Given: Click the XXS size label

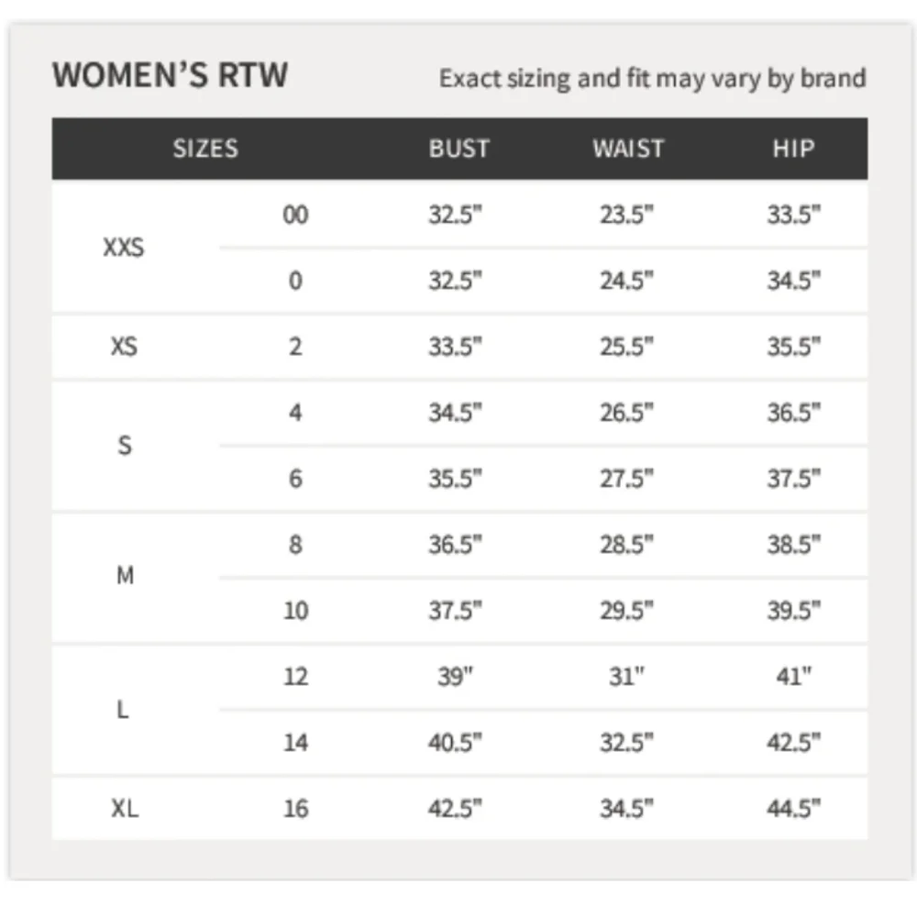Looking at the screenshot, I should (124, 248).
